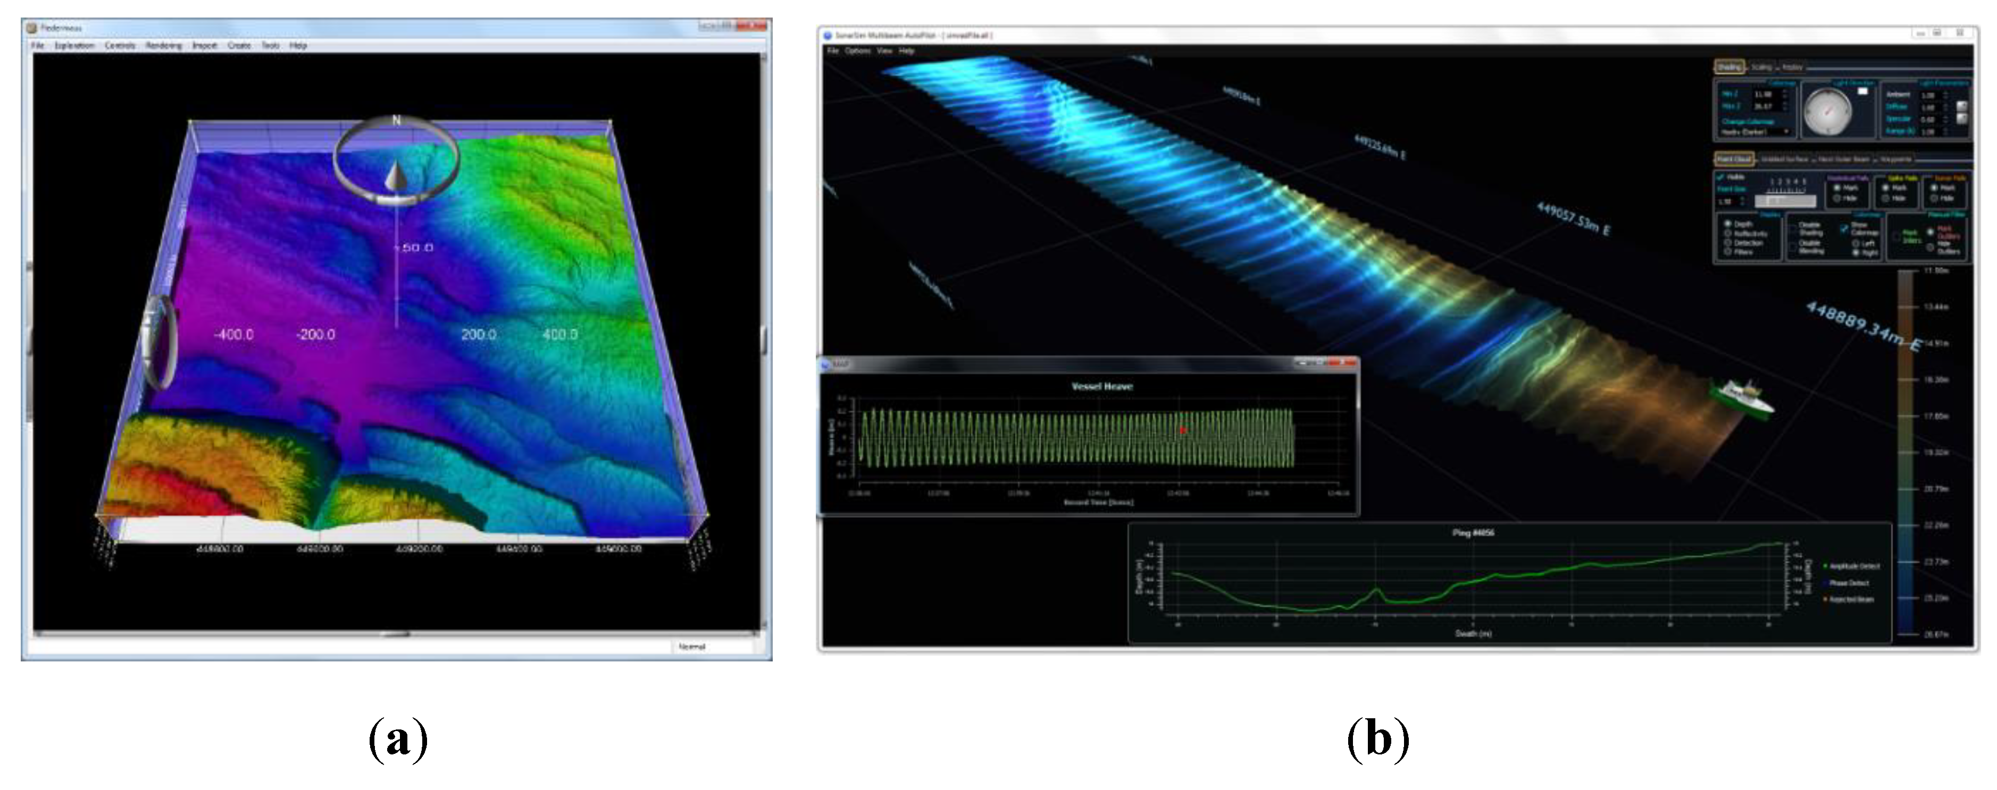Click the white swatch in Light Direction
Image resolution: width=1997 pixels, height=790 pixels.
pyautogui.click(x=1863, y=91)
